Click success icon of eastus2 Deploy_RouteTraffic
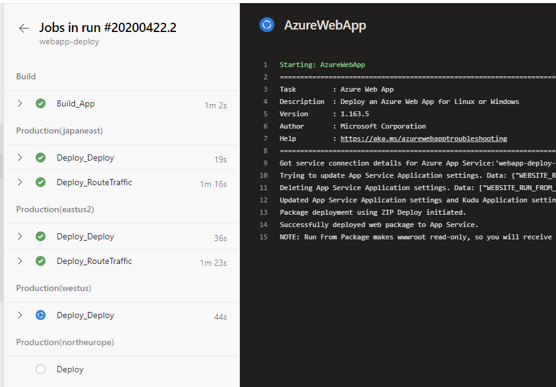Viewport: 556px width, 387px height. tap(41, 261)
